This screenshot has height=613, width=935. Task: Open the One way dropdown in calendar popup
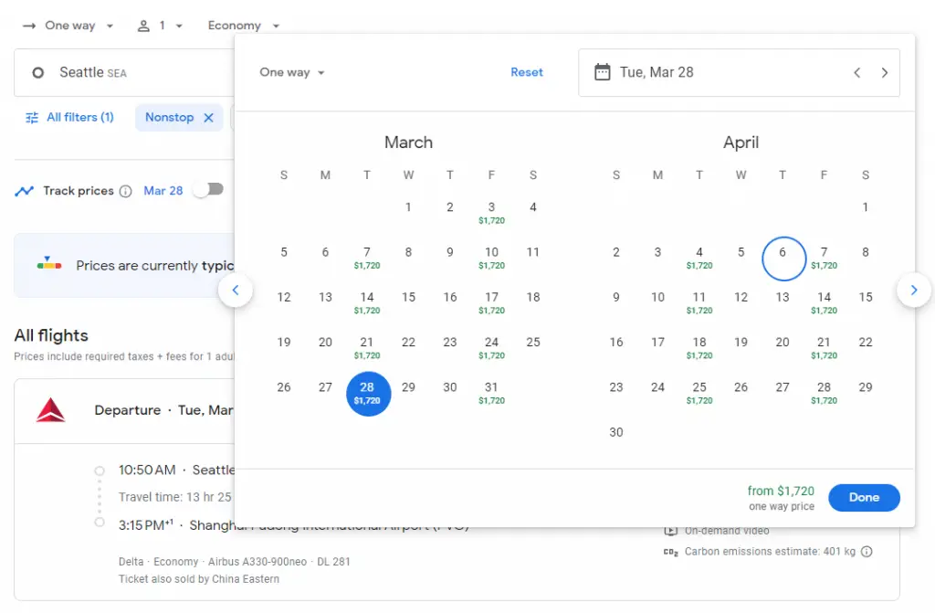click(x=292, y=72)
